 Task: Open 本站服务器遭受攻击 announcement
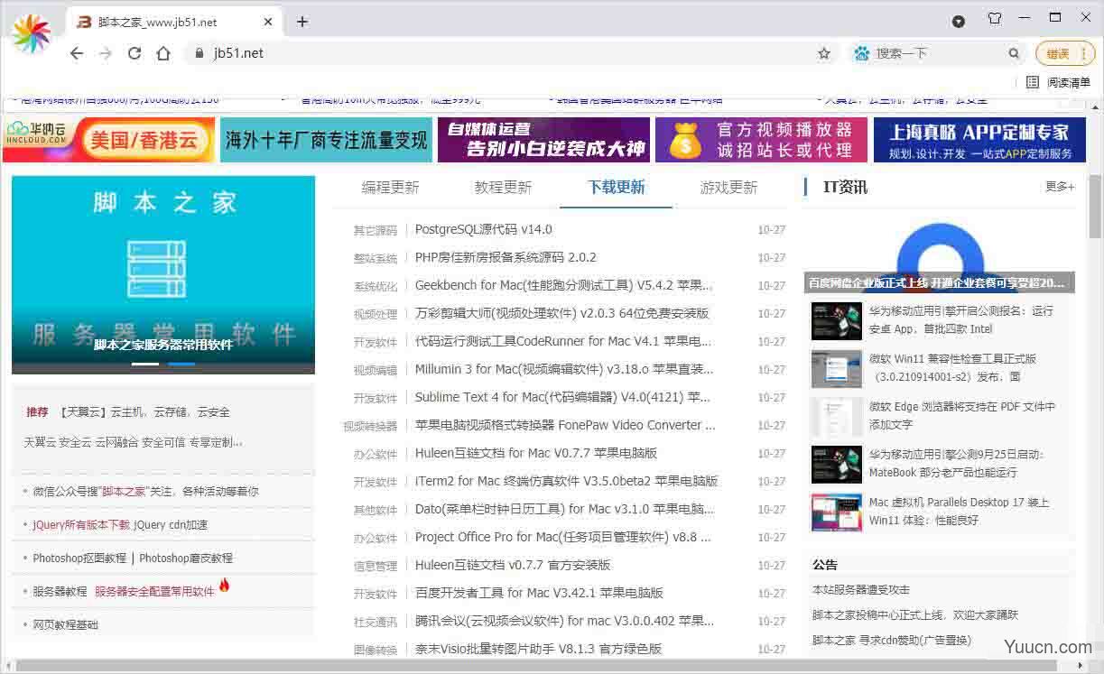(861, 590)
